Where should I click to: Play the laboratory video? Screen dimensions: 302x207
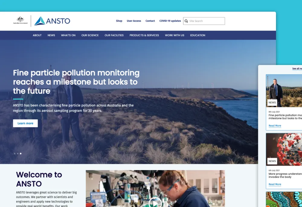click(155, 202)
